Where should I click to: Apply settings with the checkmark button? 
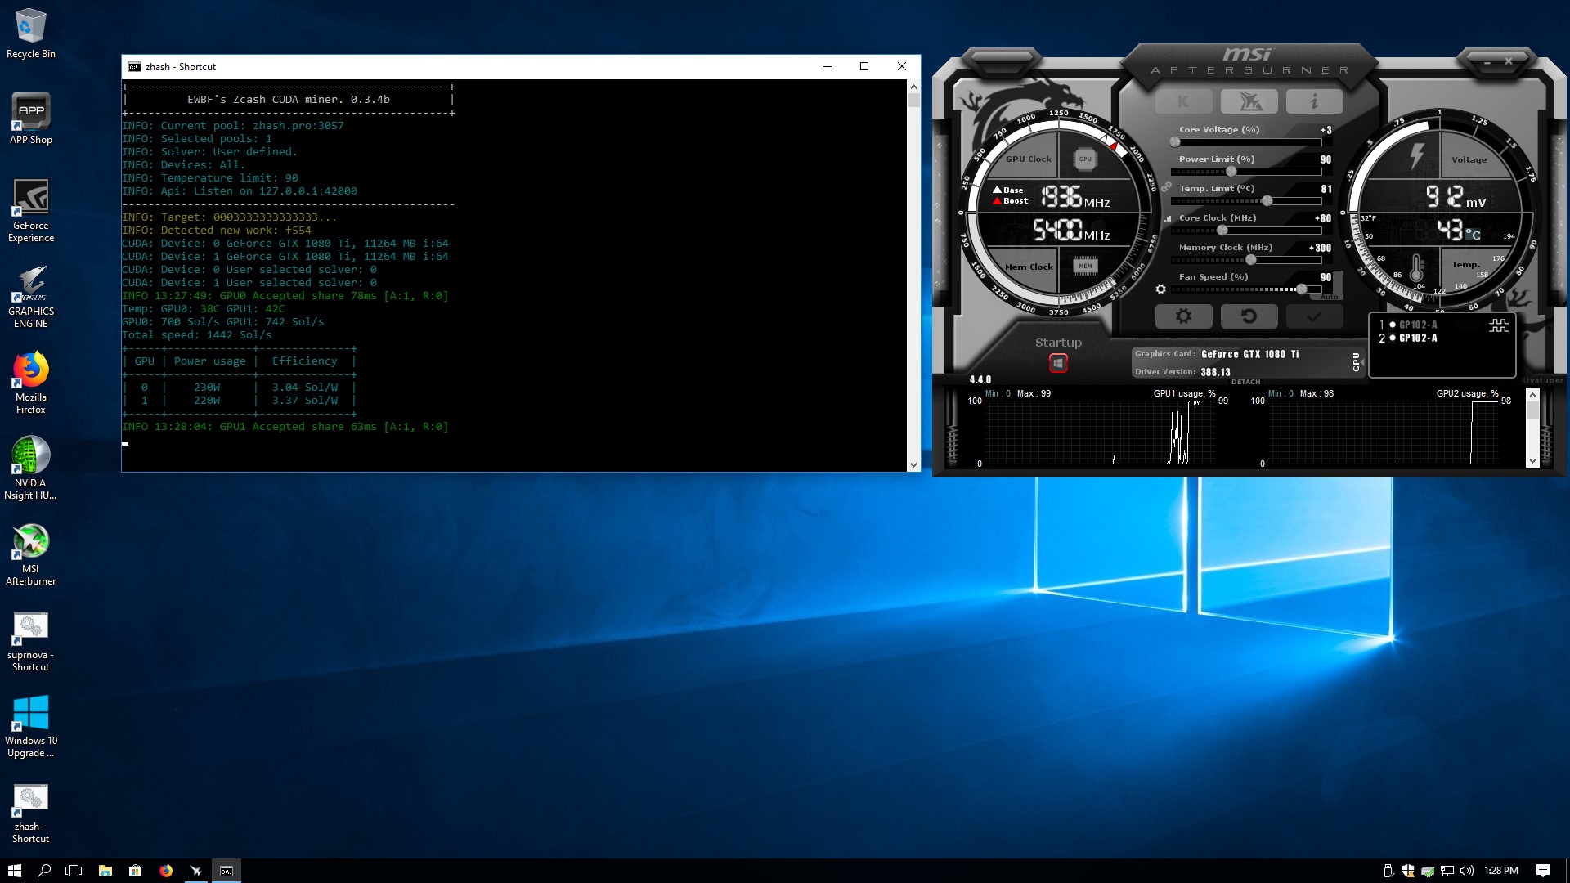click(1314, 316)
